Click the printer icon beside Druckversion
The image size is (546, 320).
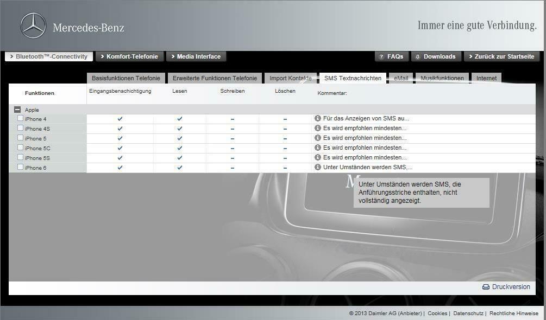point(486,287)
